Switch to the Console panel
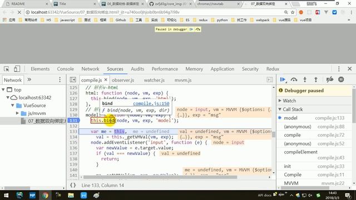Viewport: 356px width, 200px height. tap(66, 69)
